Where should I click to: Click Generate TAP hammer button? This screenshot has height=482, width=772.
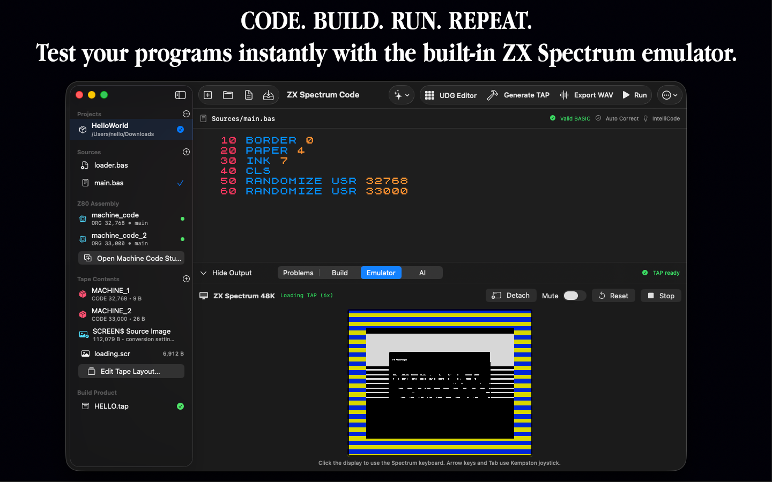click(x=518, y=95)
